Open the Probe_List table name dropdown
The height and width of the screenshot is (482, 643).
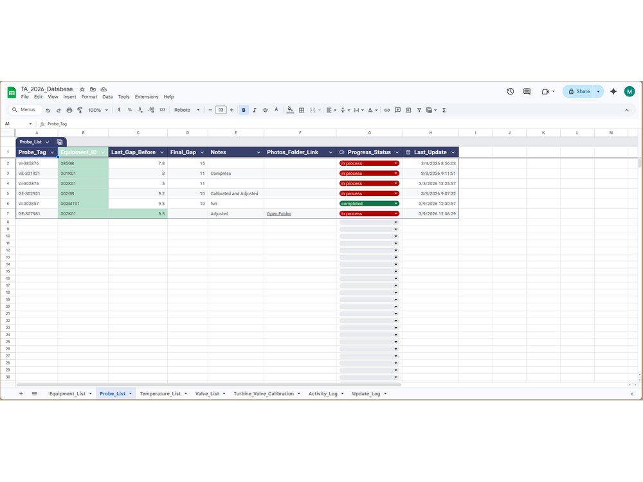(x=48, y=142)
